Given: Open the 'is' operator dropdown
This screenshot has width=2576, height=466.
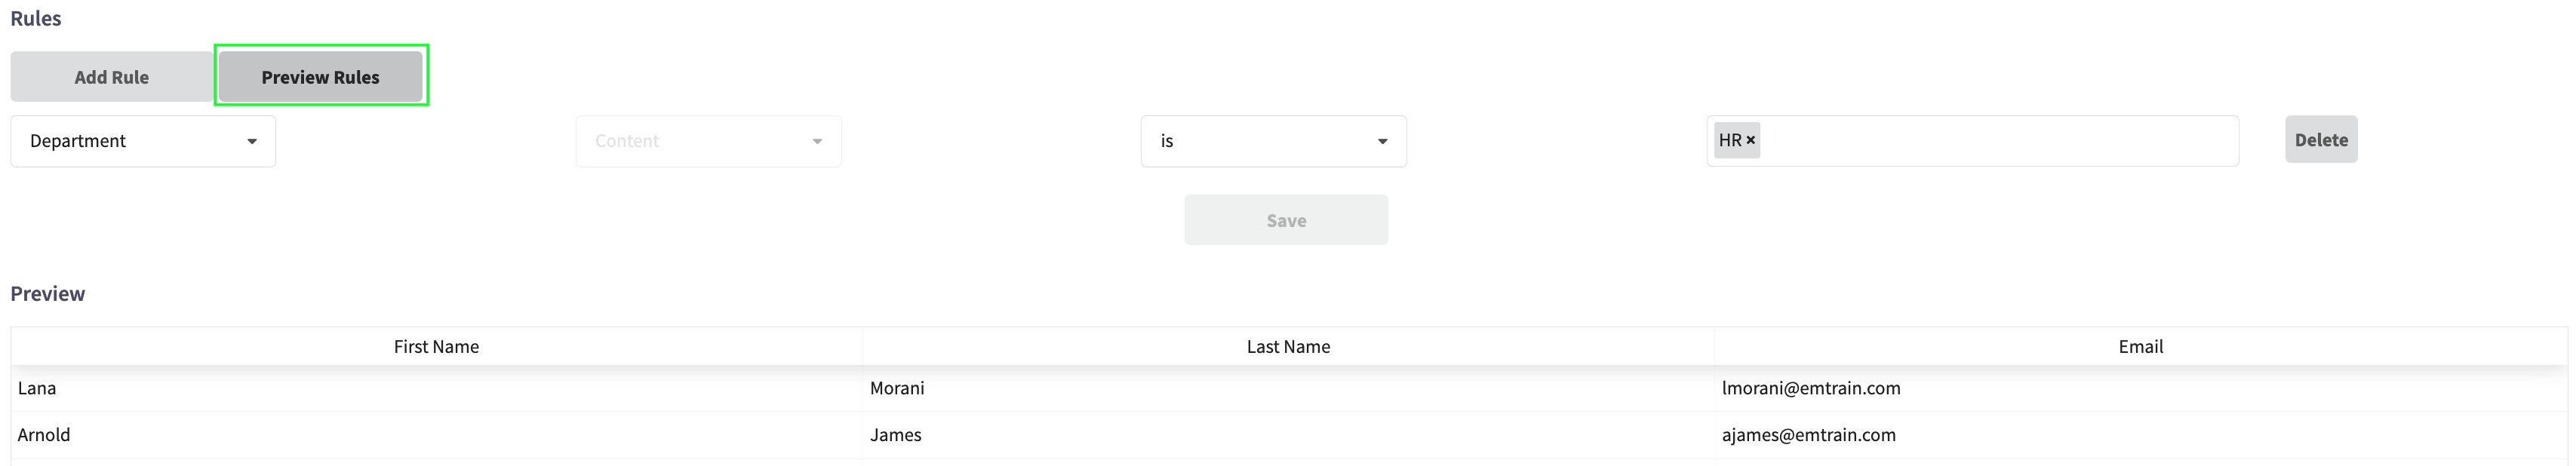Looking at the screenshot, I should point(1273,141).
